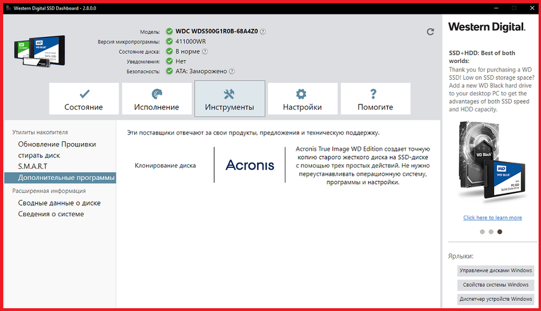The height and width of the screenshot is (311, 541).
Task: Click the Acronis logo
Action: pos(250,165)
